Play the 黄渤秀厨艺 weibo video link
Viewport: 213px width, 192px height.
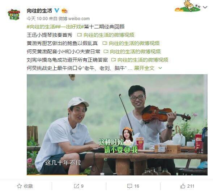131,43
